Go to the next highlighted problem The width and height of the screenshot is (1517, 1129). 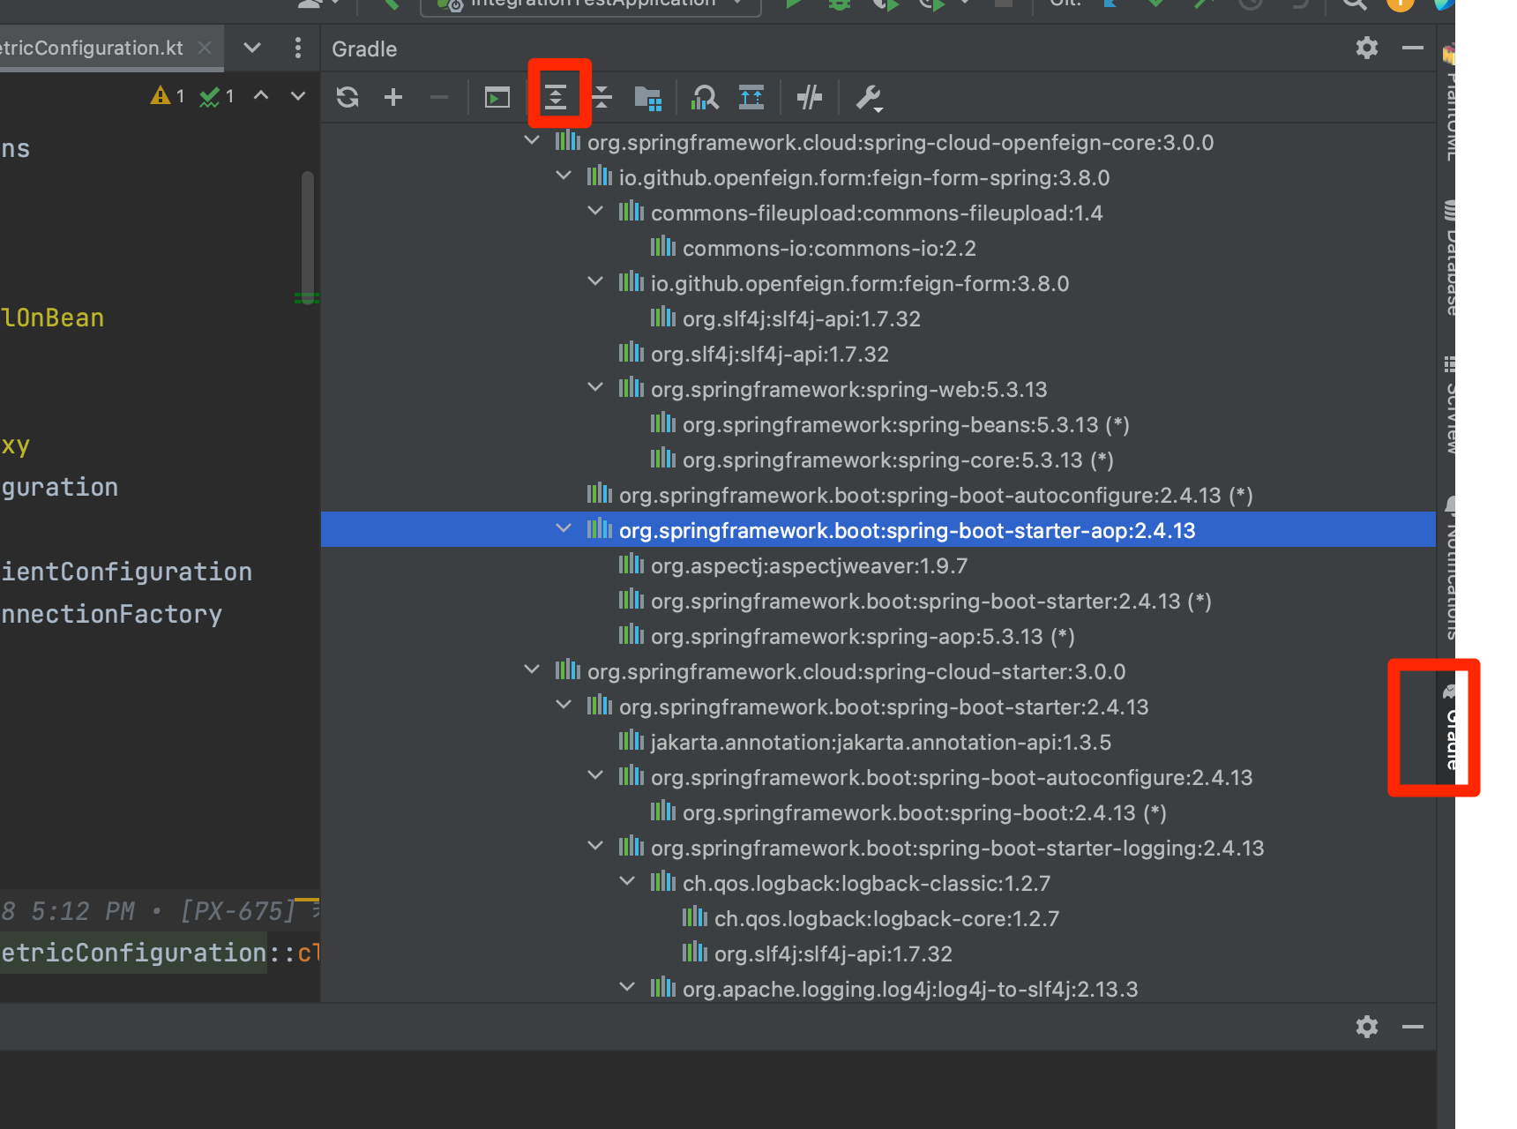(298, 95)
